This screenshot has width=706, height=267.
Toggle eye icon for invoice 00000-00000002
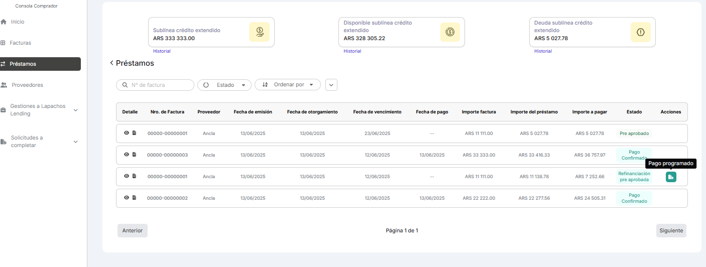[127, 198]
